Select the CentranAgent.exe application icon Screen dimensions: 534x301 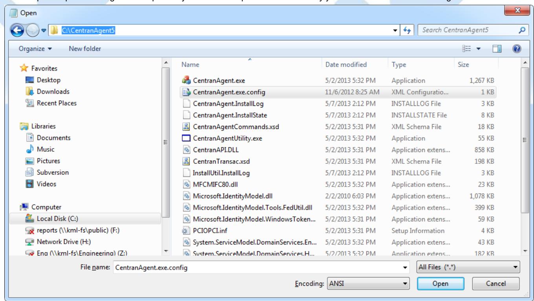pos(186,81)
